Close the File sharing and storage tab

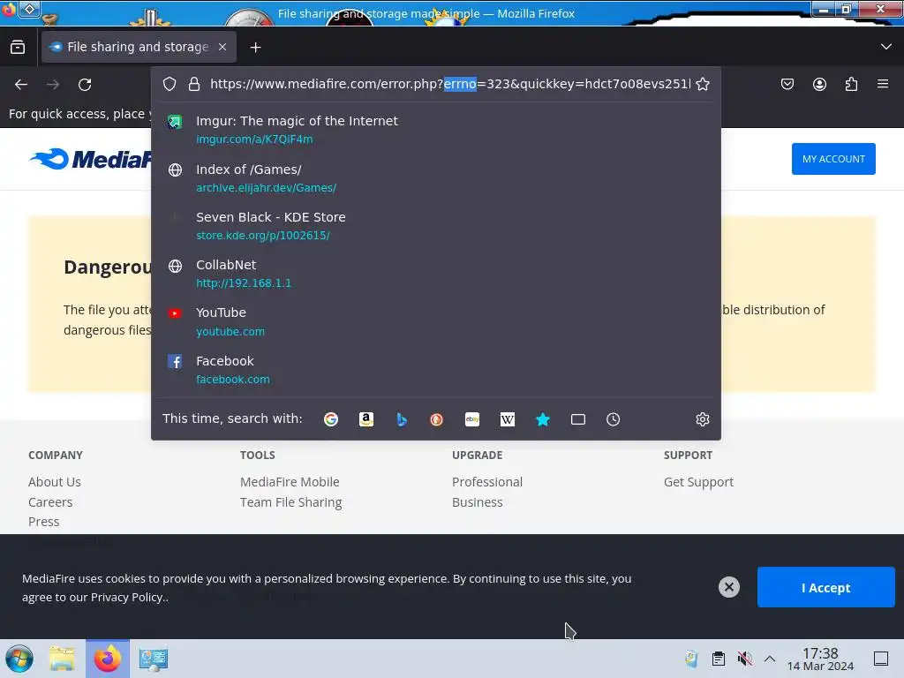222,48
